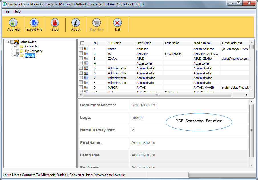Click the Add File toolbar icon
Viewport: 258px width, 180px height.
(13, 23)
